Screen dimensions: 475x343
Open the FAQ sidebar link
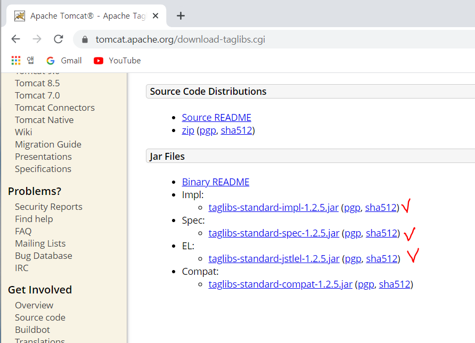[23, 231]
